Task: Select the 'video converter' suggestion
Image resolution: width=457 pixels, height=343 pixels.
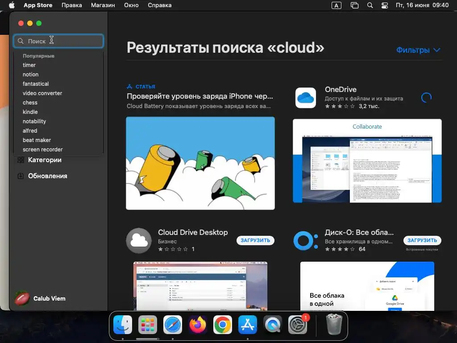Action: point(42,93)
